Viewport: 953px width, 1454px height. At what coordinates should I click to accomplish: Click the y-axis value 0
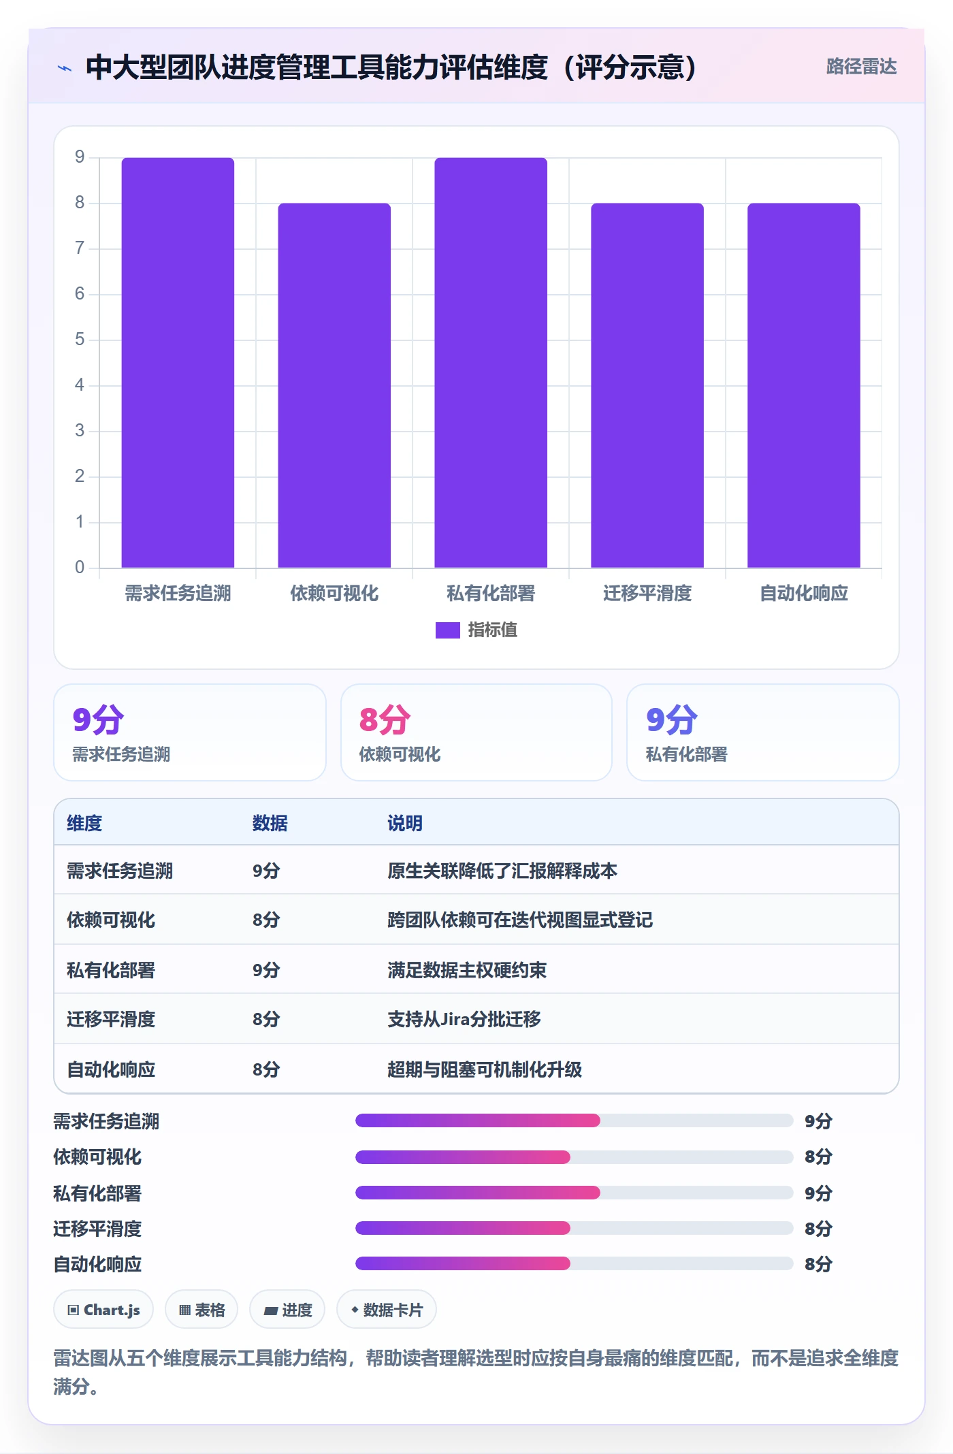(80, 567)
